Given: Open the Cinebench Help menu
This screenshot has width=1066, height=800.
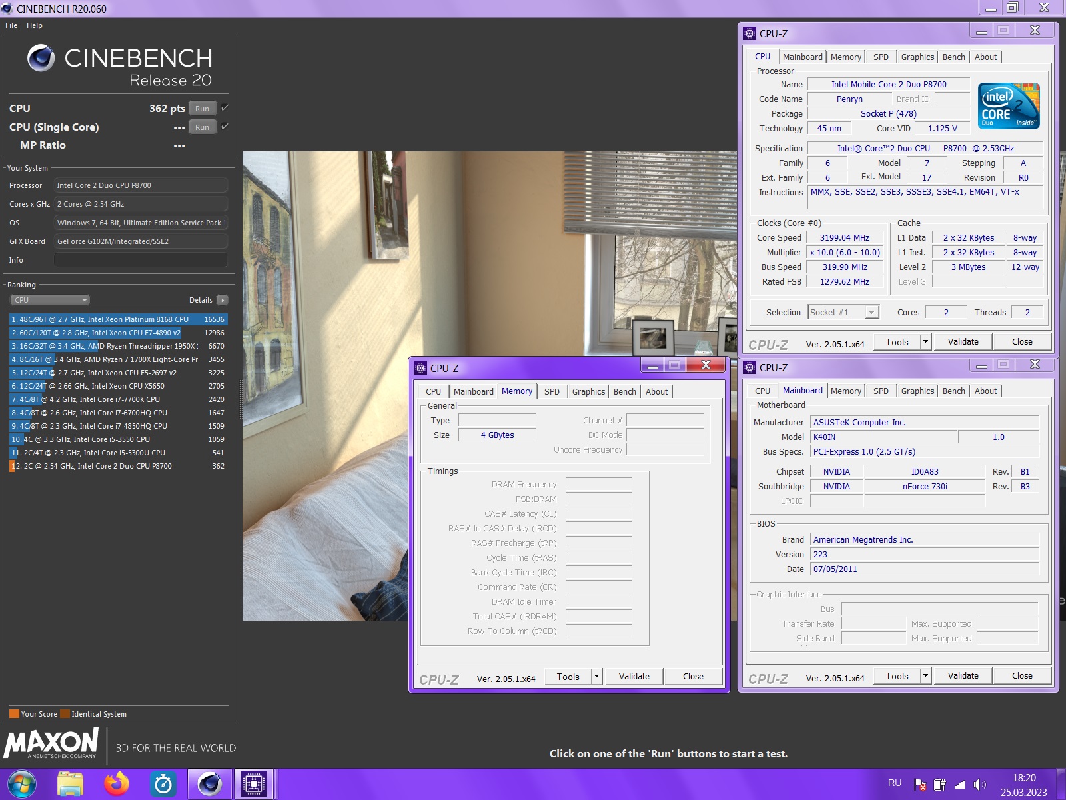Looking at the screenshot, I should [x=35, y=25].
